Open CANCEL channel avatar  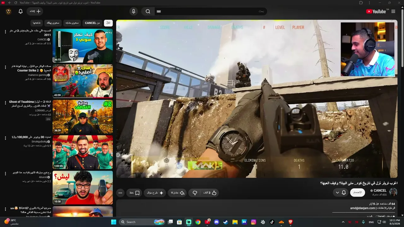tap(393, 192)
